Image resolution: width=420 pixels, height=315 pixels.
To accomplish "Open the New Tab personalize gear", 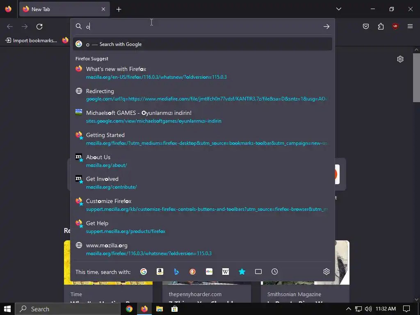I will pos(400,59).
